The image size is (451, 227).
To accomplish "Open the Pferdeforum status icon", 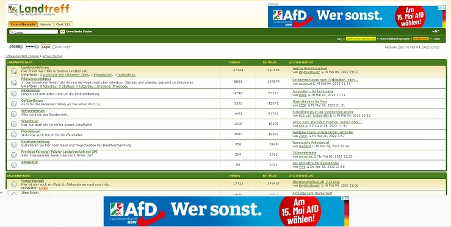I will pyautogui.click(x=14, y=134).
